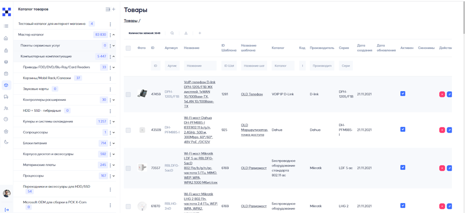Toggle Активен checkbox for product 73557
Image resolution: width=465 pixels, height=213 pixels.
403,167
